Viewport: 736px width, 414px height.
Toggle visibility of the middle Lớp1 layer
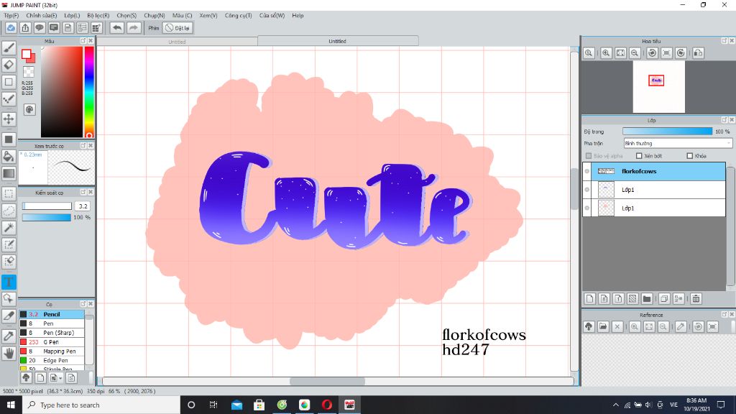click(x=586, y=190)
